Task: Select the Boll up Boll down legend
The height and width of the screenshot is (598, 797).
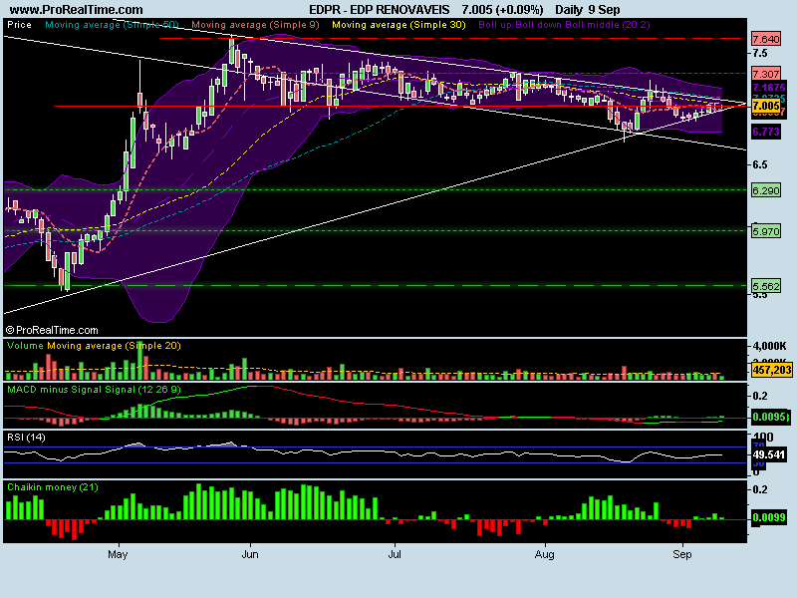Action: (x=564, y=24)
